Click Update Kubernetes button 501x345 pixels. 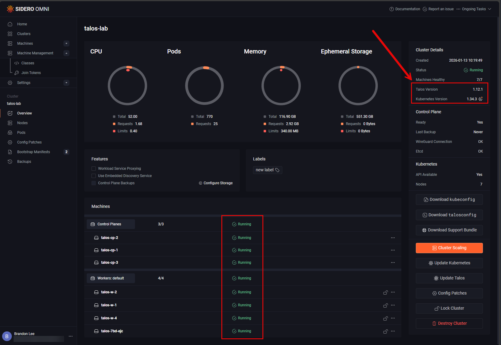[x=449, y=263]
